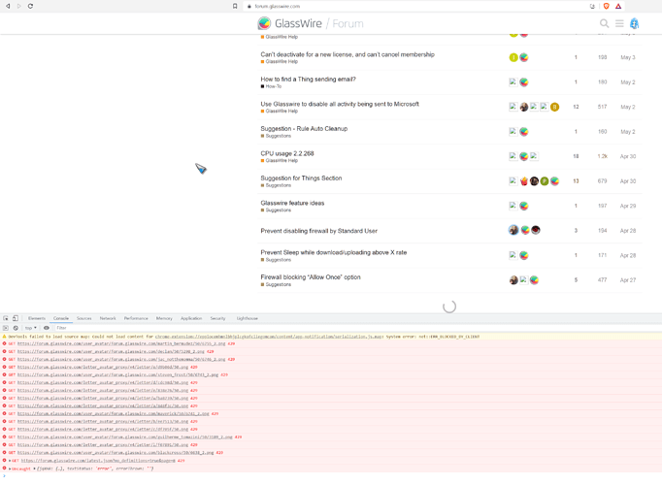Click dark red avatar in Prevent disabling firewall row
Viewport: 662px width, 485px height.
coord(536,230)
